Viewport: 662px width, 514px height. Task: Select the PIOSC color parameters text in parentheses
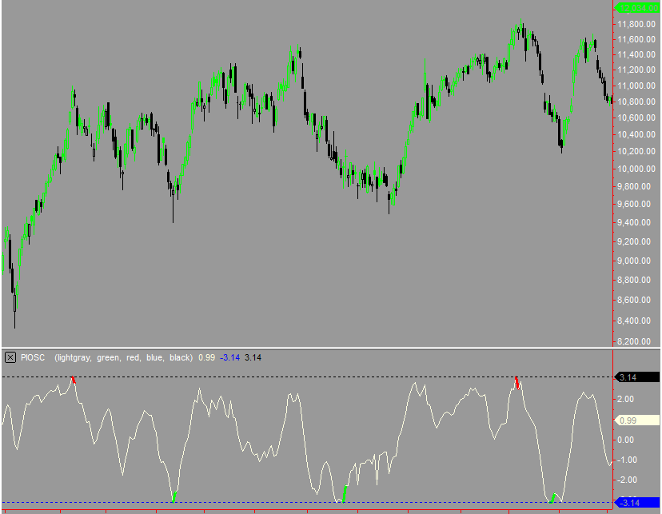(x=123, y=357)
